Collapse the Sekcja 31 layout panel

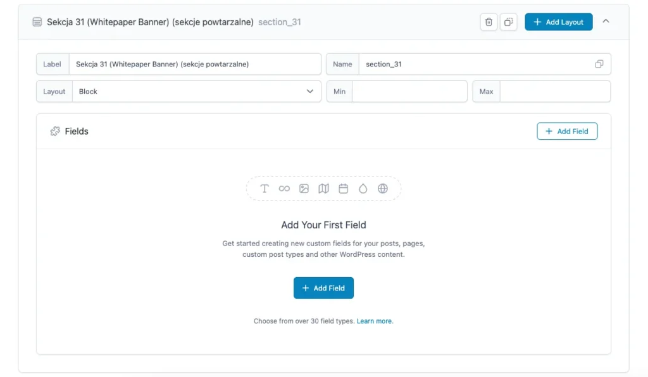pyautogui.click(x=606, y=21)
